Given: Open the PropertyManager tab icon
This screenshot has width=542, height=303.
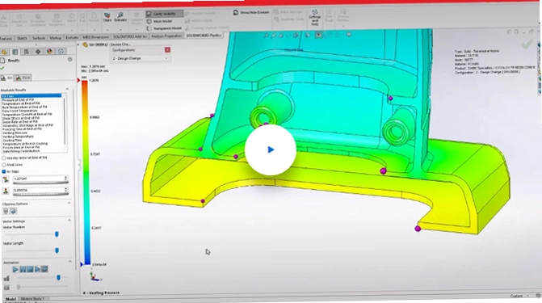Looking at the screenshot, I should [x=15, y=52].
